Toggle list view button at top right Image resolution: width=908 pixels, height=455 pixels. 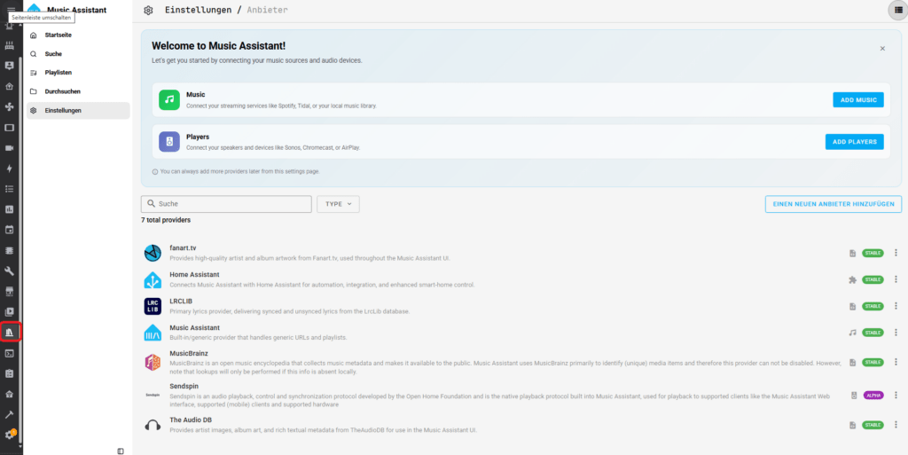(898, 10)
